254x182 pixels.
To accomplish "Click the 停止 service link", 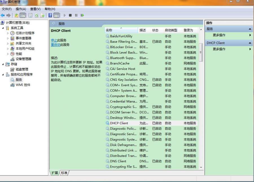I will pyautogui.click(x=54, y=40).
